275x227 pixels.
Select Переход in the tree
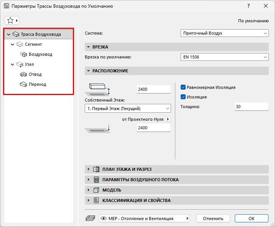pos(37,85)
